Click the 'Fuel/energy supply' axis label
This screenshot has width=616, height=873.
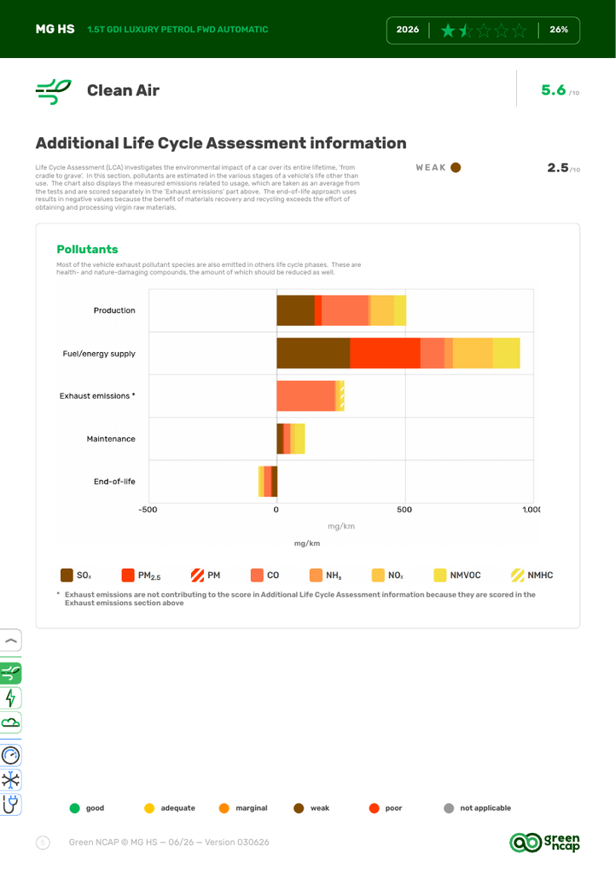pyautogui.click(x=99, y=354)
